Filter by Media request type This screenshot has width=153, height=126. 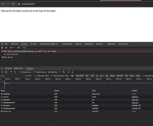pyautogui.click(x=112, y=76)
